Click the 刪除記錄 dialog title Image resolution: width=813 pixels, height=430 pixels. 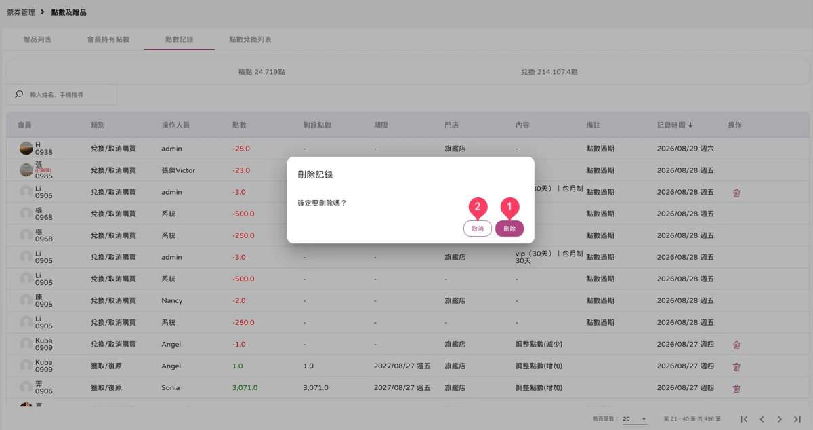(x=315, y=174)
